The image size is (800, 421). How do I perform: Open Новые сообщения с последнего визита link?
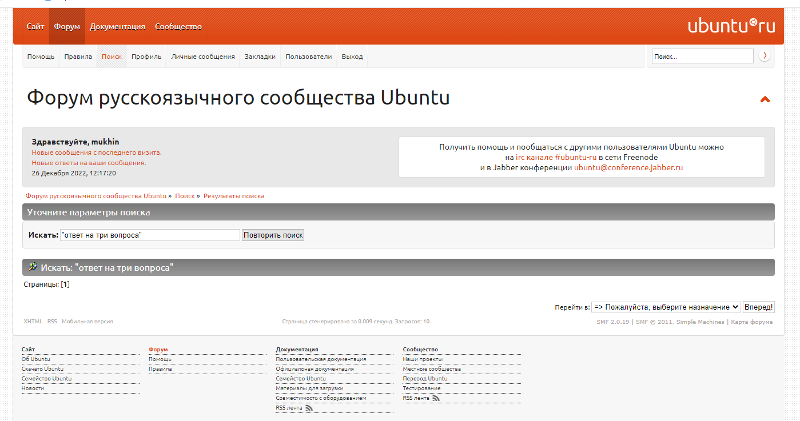coord(97,153)
